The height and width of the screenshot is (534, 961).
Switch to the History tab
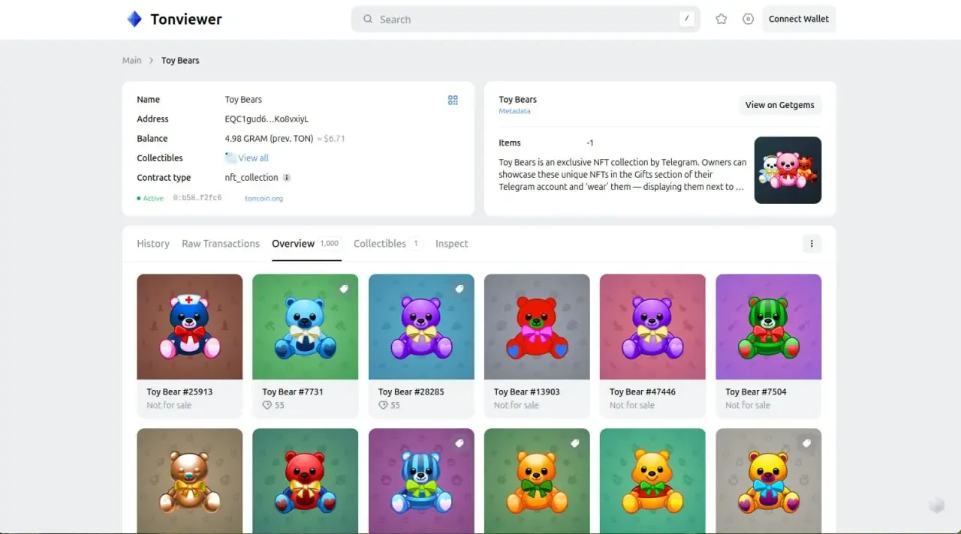(x=153, y=244)
